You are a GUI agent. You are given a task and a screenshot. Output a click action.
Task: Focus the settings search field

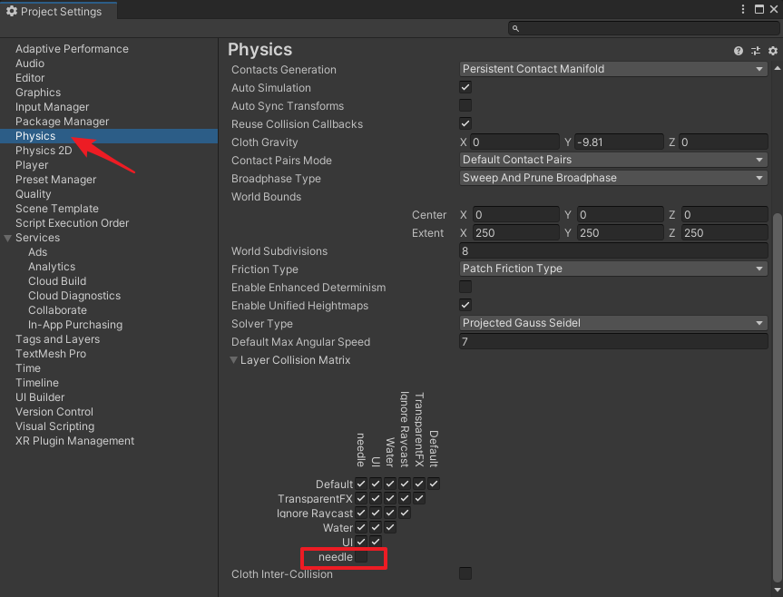click(x=643, y=28)
